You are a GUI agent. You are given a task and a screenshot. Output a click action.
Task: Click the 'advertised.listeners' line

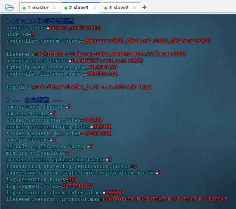pos(75,61)
